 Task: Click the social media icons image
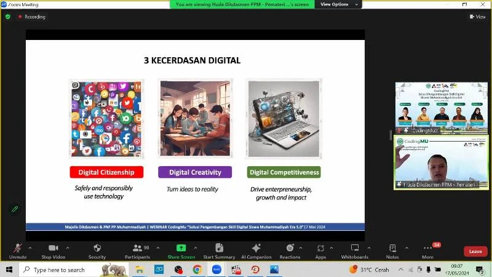coord(106,119)
